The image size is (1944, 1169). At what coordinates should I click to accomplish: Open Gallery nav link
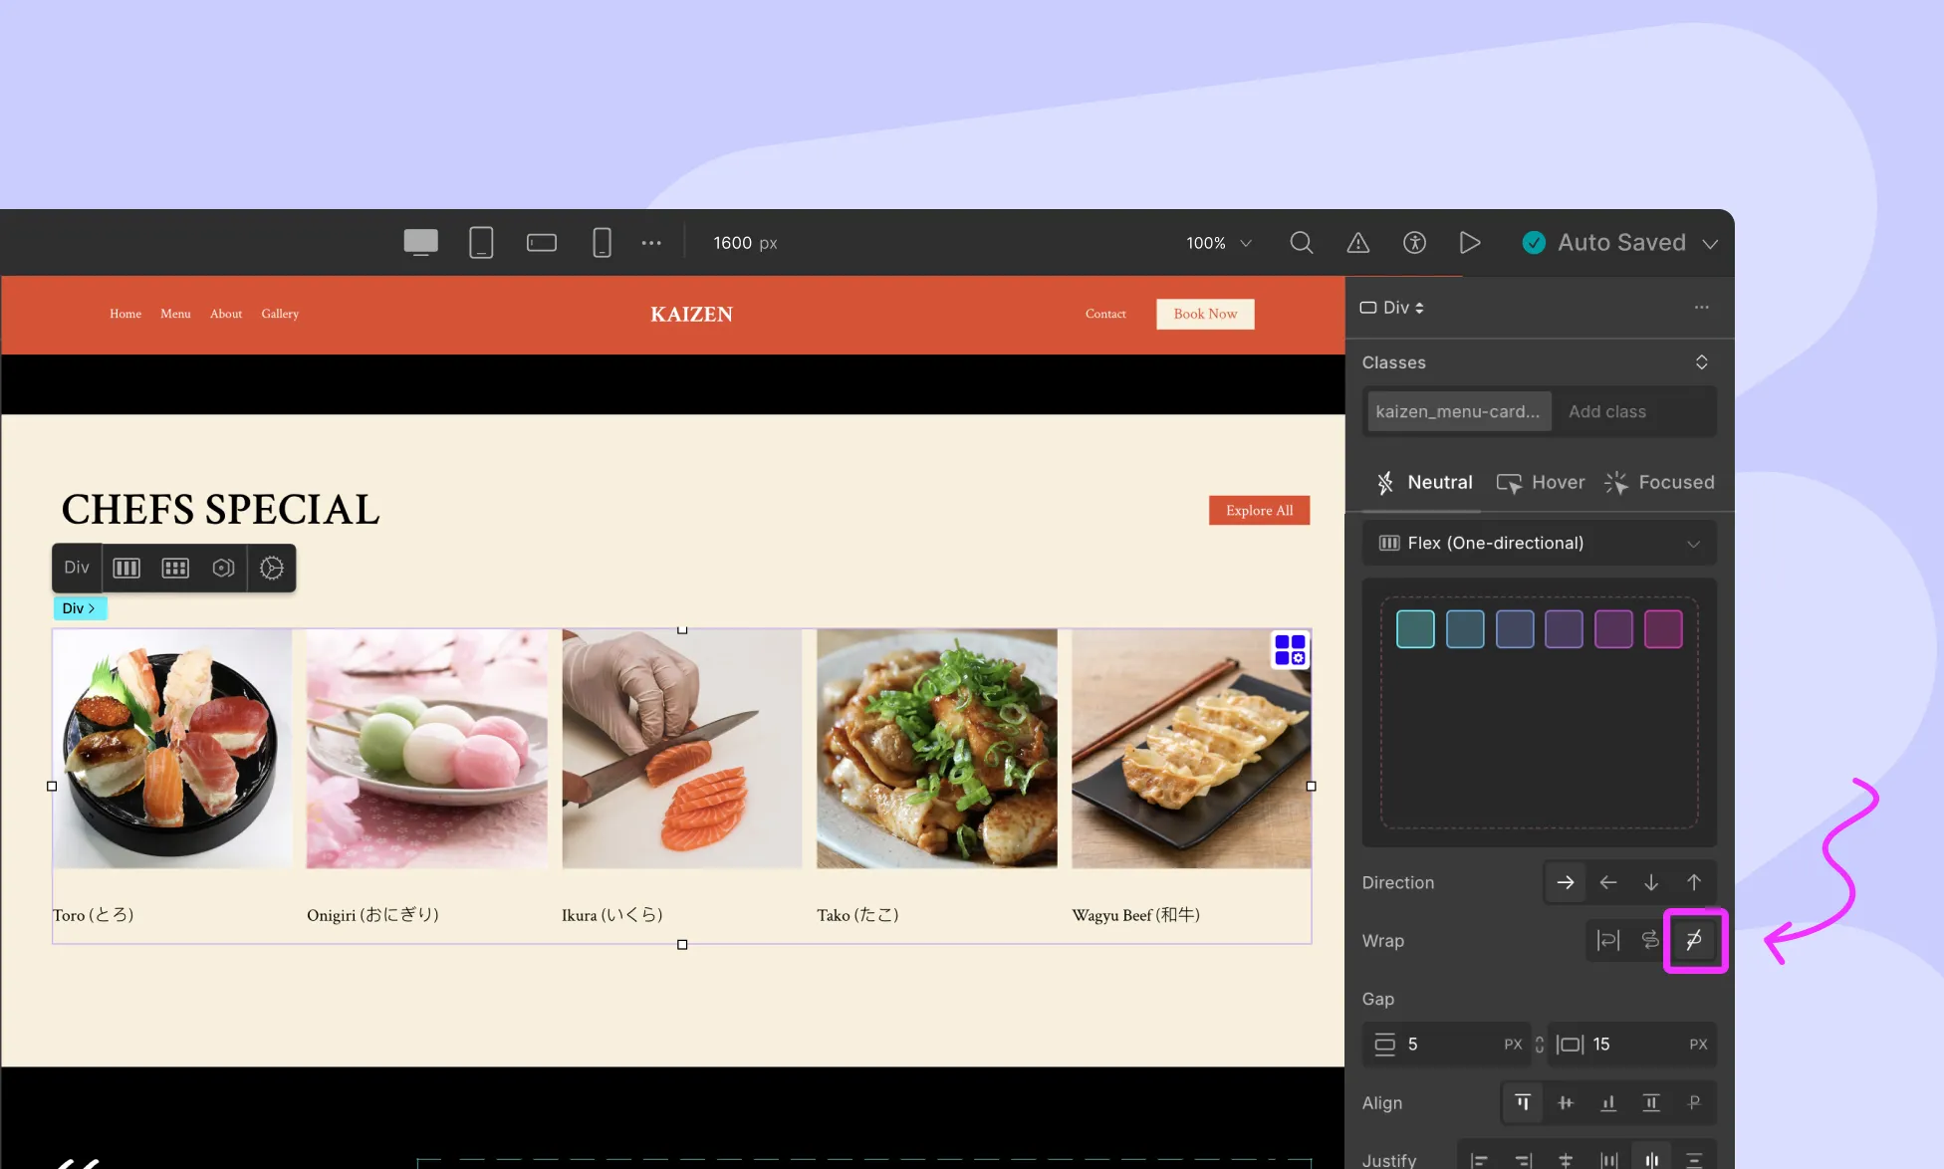280,314
